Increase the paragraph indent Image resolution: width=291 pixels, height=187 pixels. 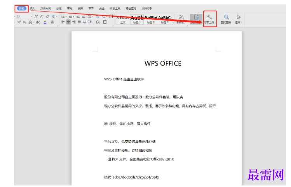(84, 17)
